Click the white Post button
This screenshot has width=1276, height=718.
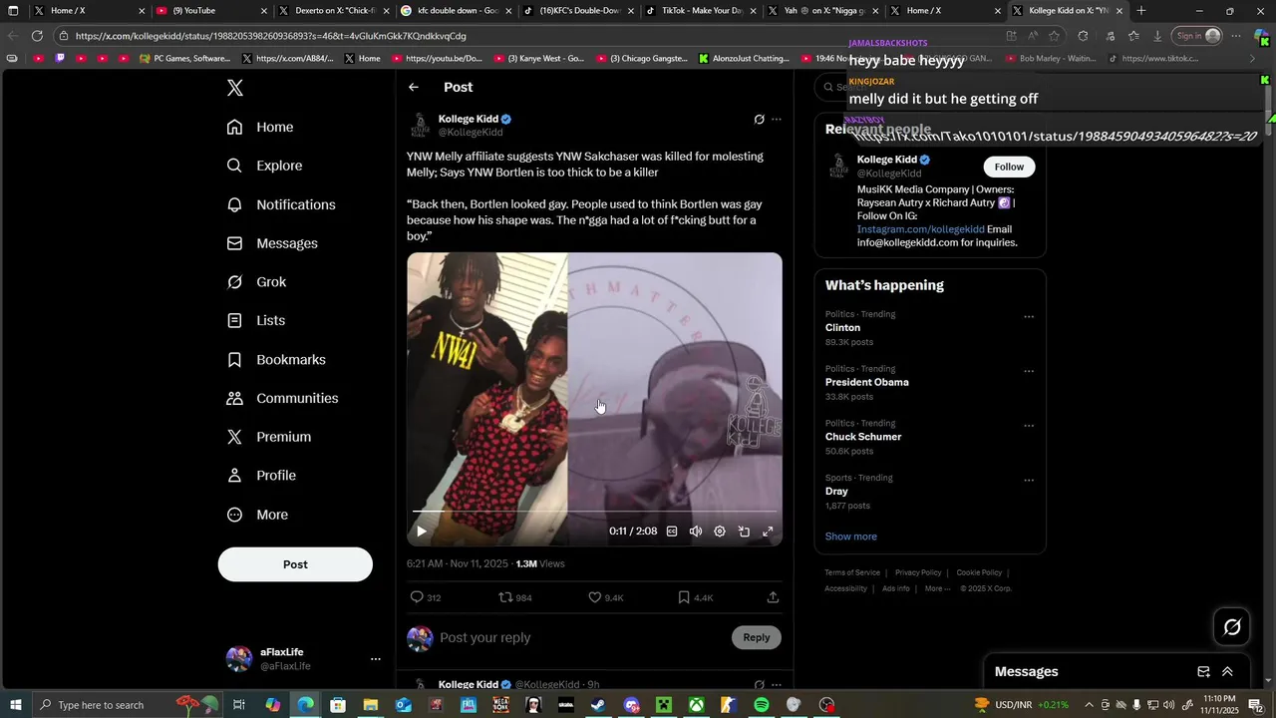(295, 564)
